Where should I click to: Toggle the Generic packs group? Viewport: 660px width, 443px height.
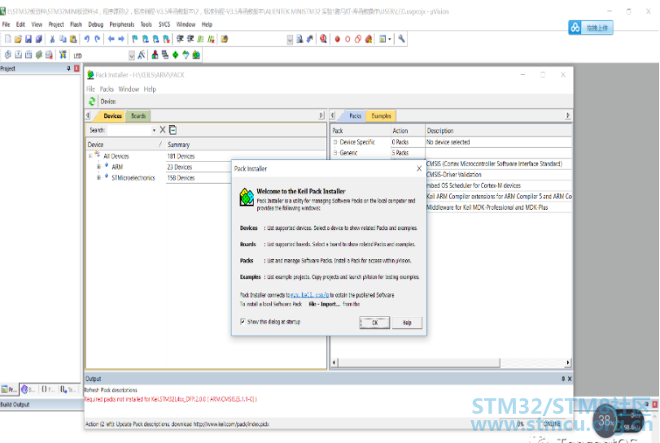[x=335, y=153]
